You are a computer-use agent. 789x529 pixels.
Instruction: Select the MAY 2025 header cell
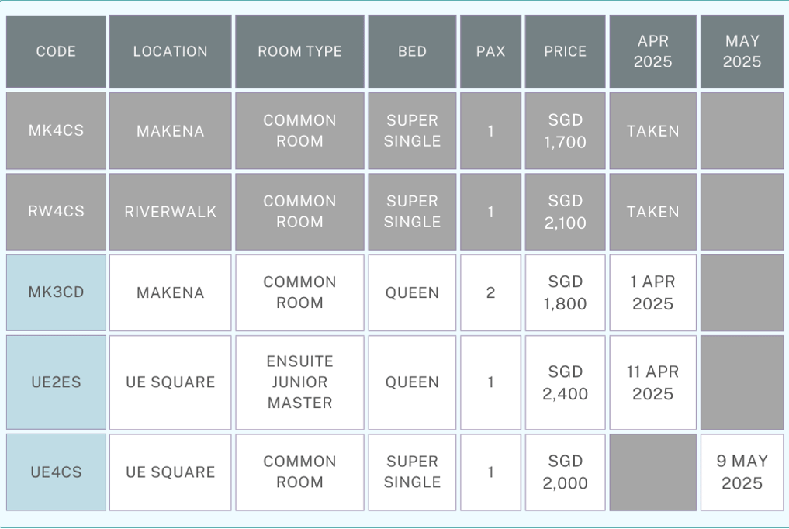point(742,51)
